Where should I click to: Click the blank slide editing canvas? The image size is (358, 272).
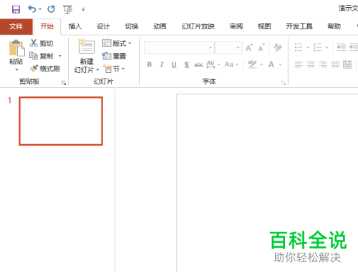tap(267, 183)
